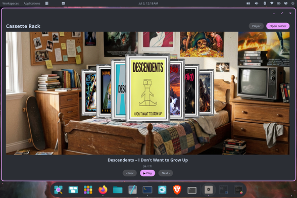Image resolution: width=297 pixels, height=198 pixels.
Task: Open the magnifier search launcher in dock
Action: [x=59, y=189]
